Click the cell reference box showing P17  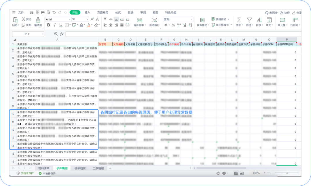click(x=28, y=34)
